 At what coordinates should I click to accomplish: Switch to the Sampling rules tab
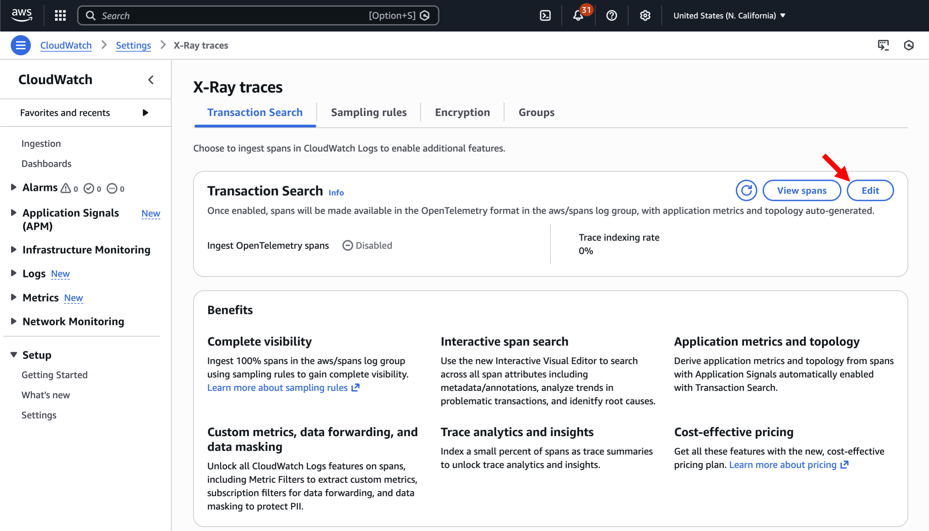pos(368,112)
